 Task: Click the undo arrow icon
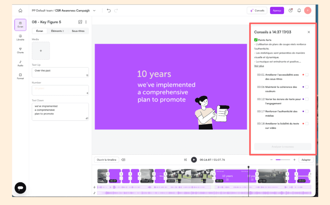click(109, 11)
